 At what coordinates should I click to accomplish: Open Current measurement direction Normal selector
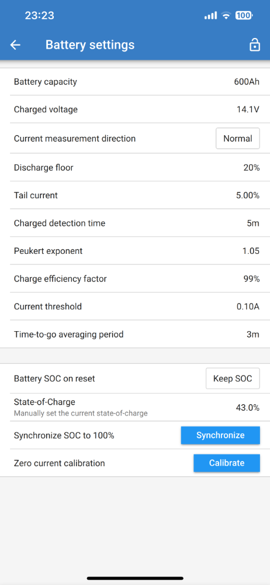(237, 139)
